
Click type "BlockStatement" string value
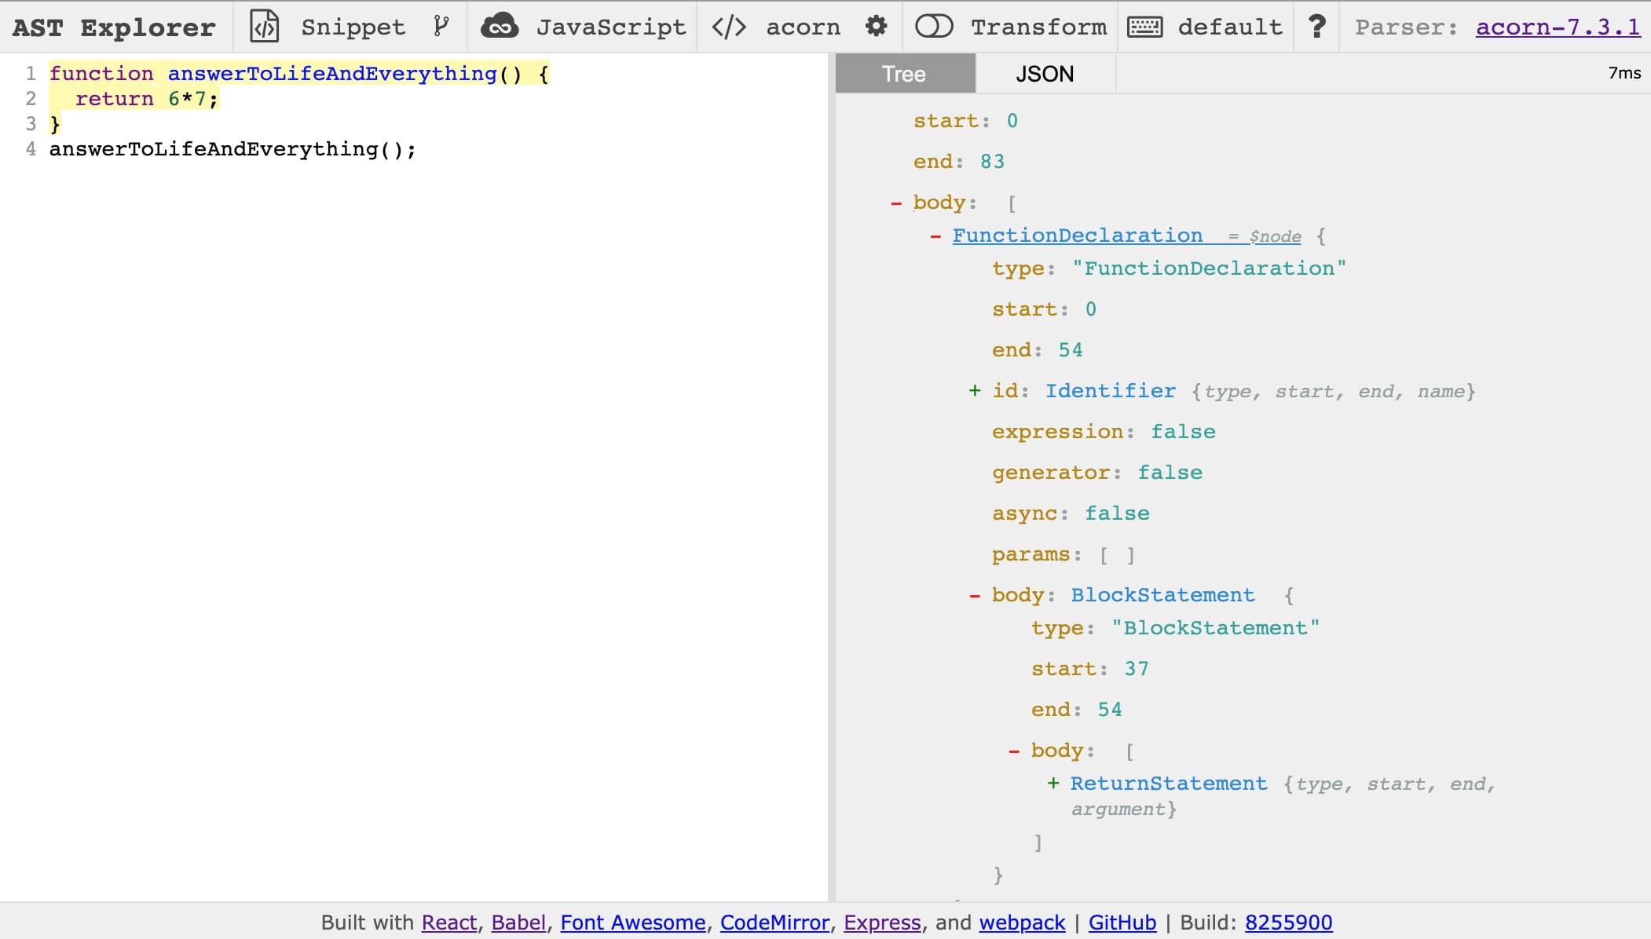(x=1216, y=628)
